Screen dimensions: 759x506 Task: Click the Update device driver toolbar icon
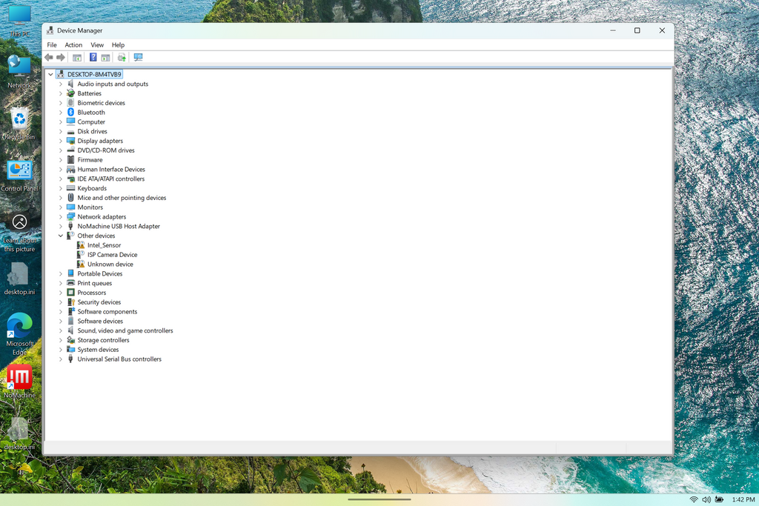122,58
